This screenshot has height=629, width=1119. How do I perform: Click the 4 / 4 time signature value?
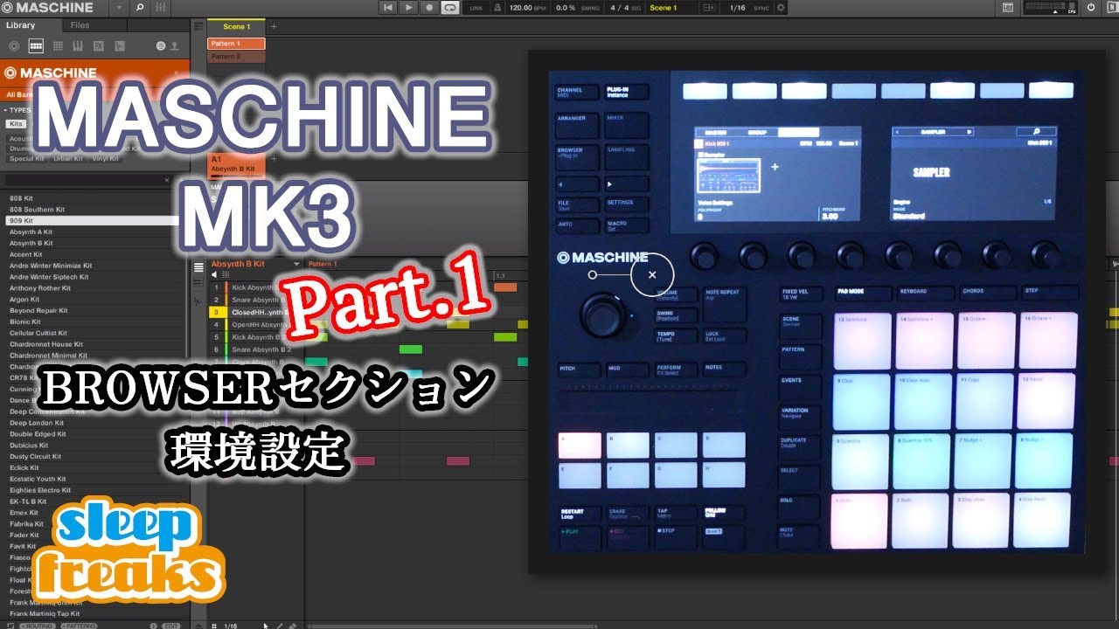[619, 8]
